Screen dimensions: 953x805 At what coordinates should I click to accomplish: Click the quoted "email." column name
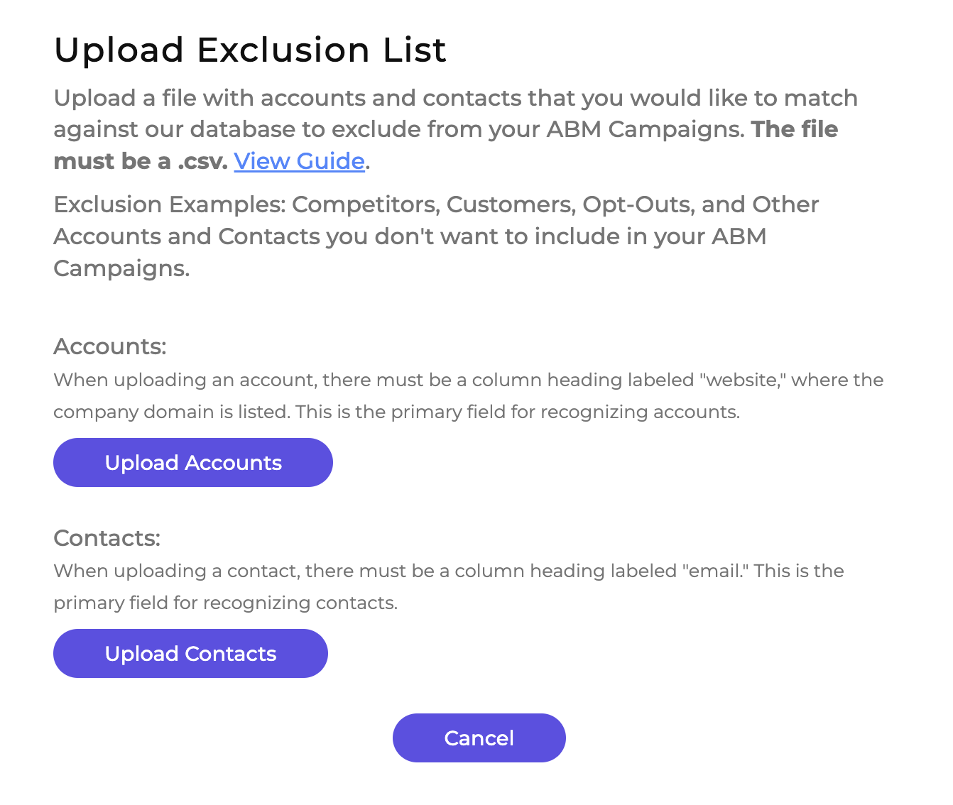point(715,571)
